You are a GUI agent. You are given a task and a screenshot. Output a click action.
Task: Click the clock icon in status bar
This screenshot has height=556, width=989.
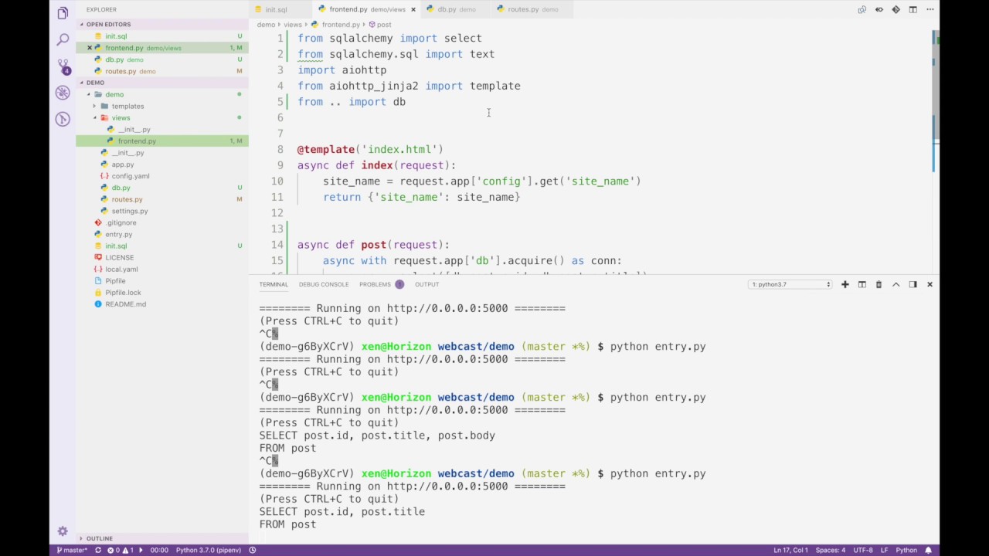tap(253, 550)
